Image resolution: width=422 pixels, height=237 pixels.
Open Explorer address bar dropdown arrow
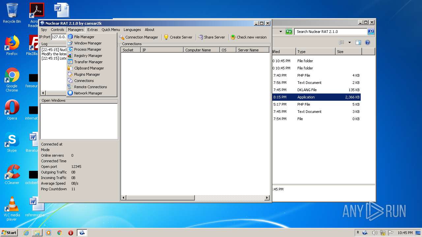(281, 32)
